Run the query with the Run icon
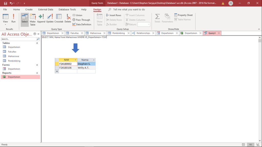This screenshot has width=262, height=147. point(13,18)
